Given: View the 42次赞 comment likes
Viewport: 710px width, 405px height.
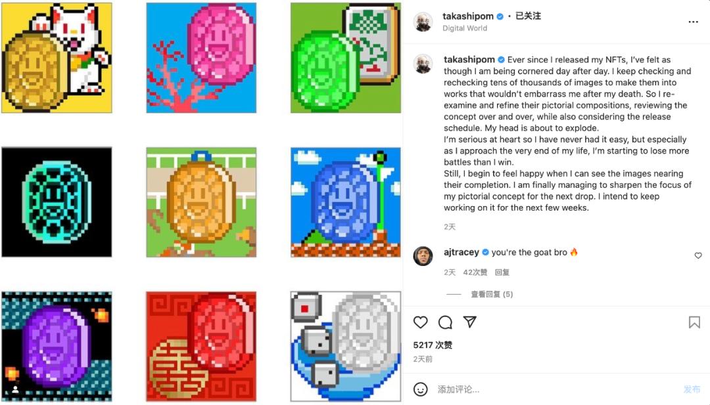Looking at the screenshot, I should coord(475,272).
